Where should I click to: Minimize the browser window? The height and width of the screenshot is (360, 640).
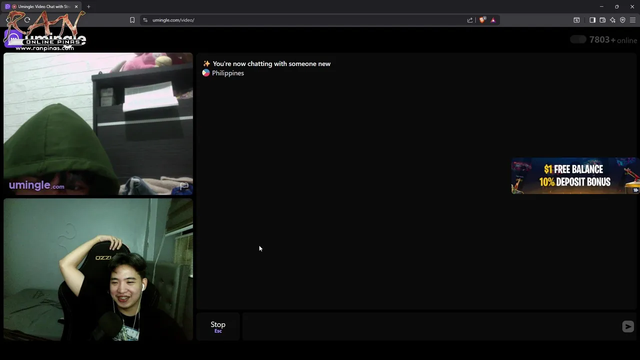tap(601, 6)
